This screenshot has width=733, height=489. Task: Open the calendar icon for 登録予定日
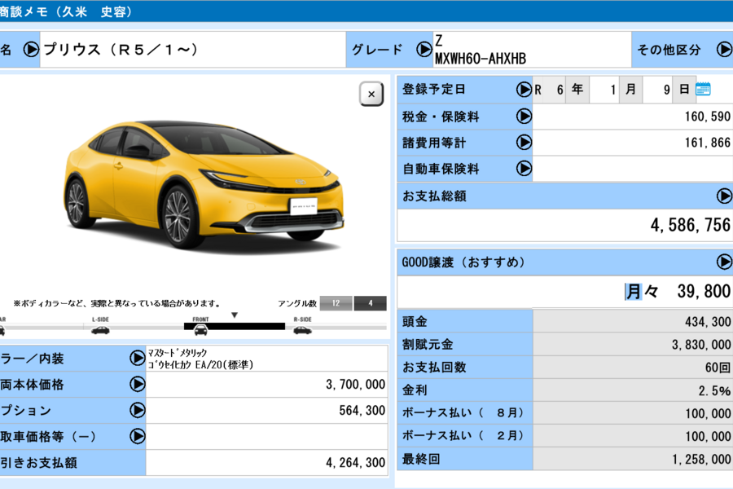pyautogui.click(x=703, y=90)
